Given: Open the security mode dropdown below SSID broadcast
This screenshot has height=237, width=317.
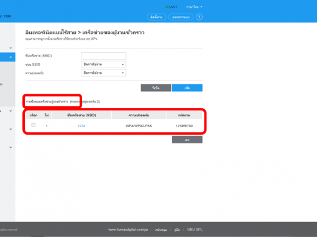Looking at the screenshot, I should coord(103,73).
